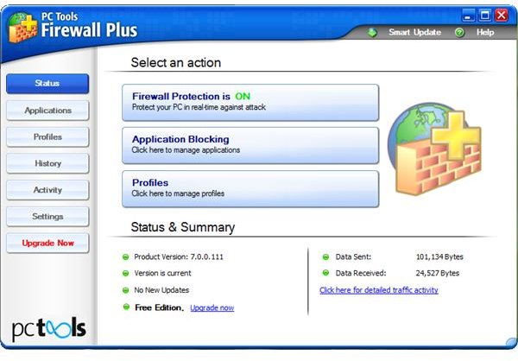Click green status dot beside Free Edition

(x=126, y=307)
